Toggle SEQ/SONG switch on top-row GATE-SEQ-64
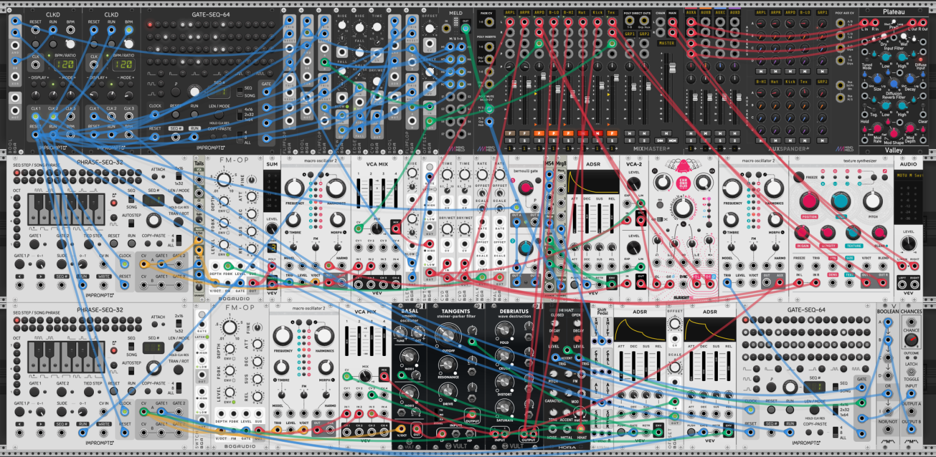The height and width of the screenshot is (457, 936). (239, 92)
